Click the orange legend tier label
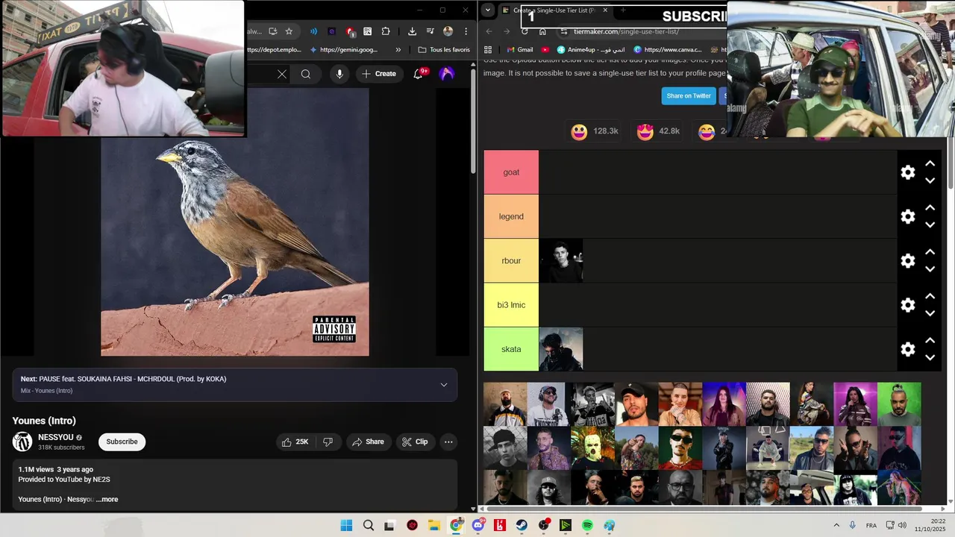 [x=511, y=216]
